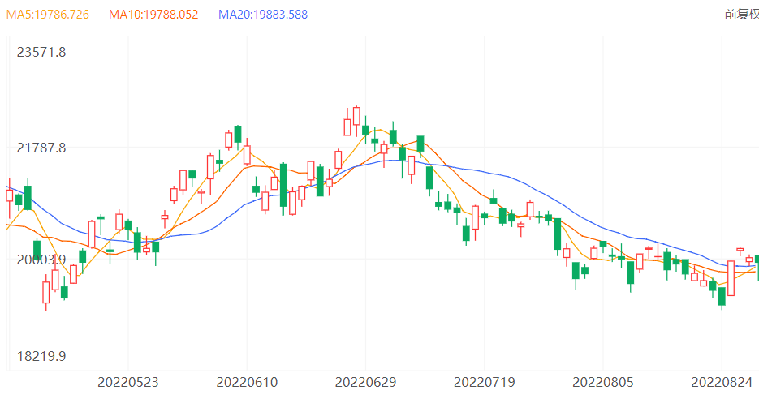
Task: Click the 21787.8 price level label
Action: pos(41,148)
